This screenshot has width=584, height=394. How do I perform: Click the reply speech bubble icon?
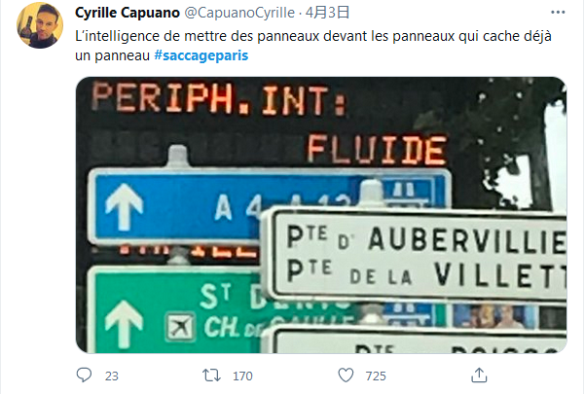(x=85, y=375)
